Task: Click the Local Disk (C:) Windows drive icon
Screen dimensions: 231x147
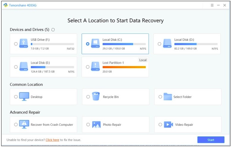Action: pos(95,43)
